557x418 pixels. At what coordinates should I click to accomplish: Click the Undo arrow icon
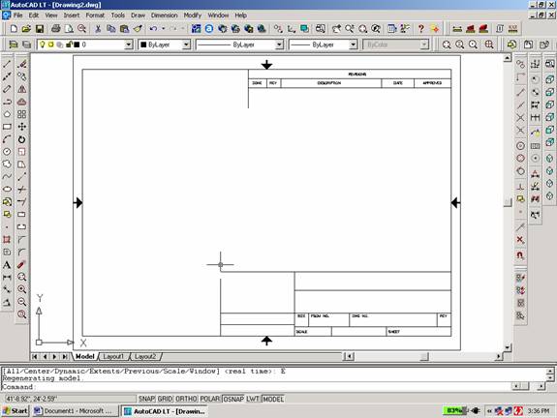153,29
